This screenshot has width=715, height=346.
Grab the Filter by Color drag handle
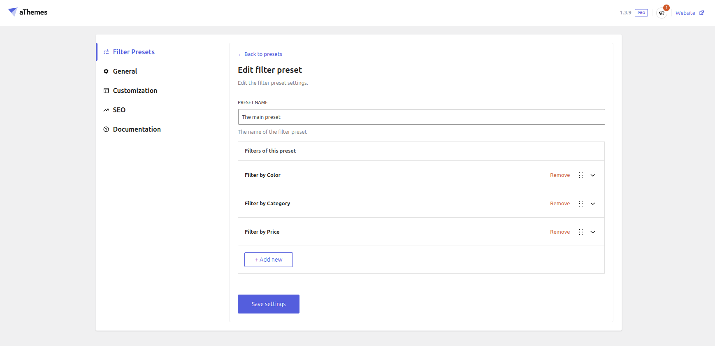581,175
